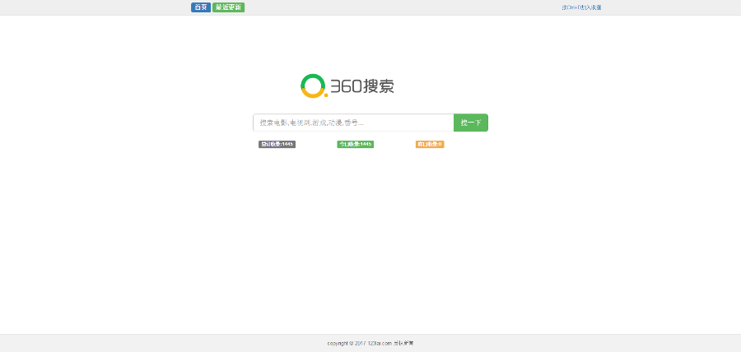This screenshot has height=352, width=741.
Task: Click the 360搜索 logo text
Action: (362, 86)
